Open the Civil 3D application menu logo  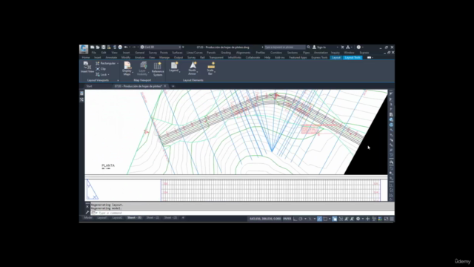(x=84, y=49)
